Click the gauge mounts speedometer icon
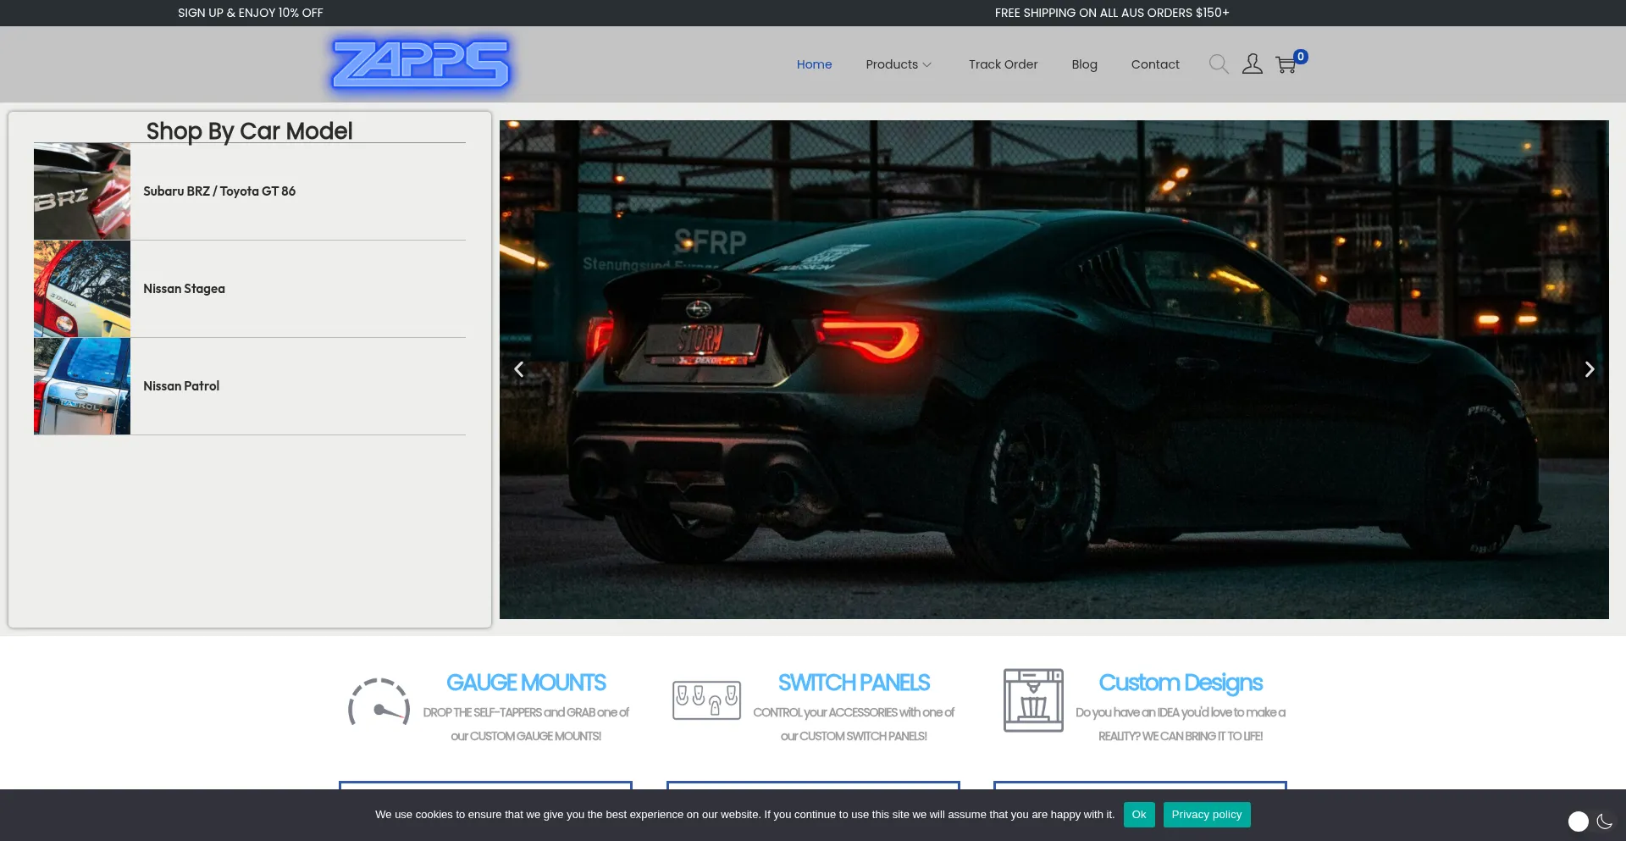Image resolution: width=1626 pixels, height=841 pixels. (x=379, y=702)
